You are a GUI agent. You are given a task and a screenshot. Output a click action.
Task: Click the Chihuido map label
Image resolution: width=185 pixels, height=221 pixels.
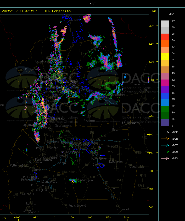(37, 185)
